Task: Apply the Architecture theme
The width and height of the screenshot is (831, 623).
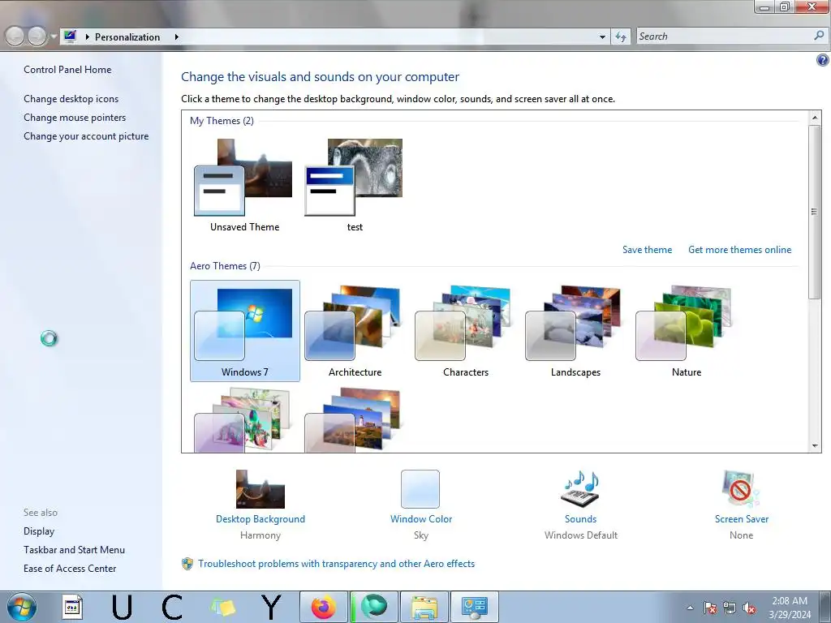Action: point(355,331)
